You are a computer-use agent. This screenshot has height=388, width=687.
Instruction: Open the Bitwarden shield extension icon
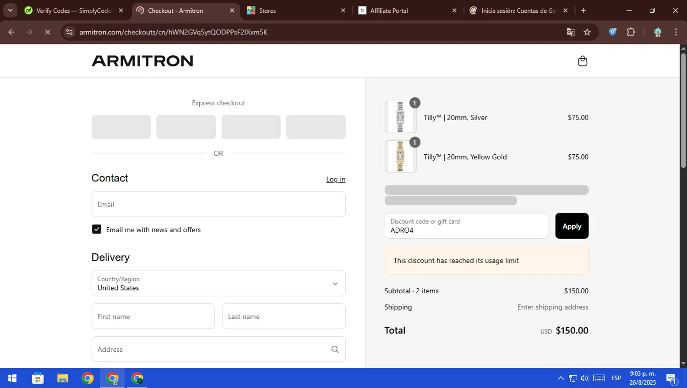tap(612, 32)
